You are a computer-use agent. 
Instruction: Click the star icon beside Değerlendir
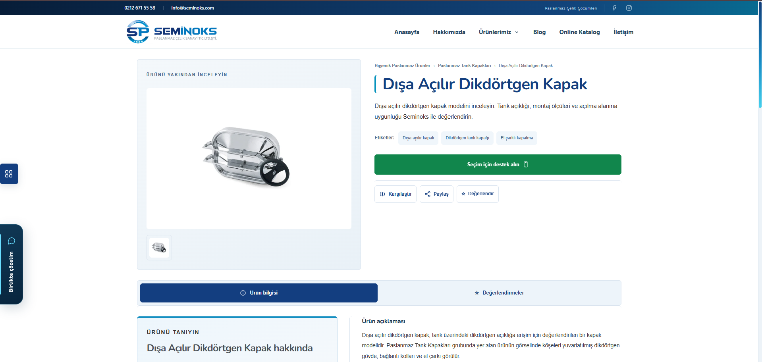pos(463,194)
